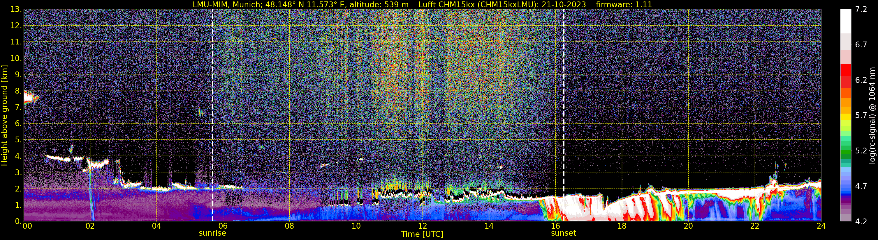Click the time tick label '14'
This screenshot has height=240, width=878.
coord(489,226)
